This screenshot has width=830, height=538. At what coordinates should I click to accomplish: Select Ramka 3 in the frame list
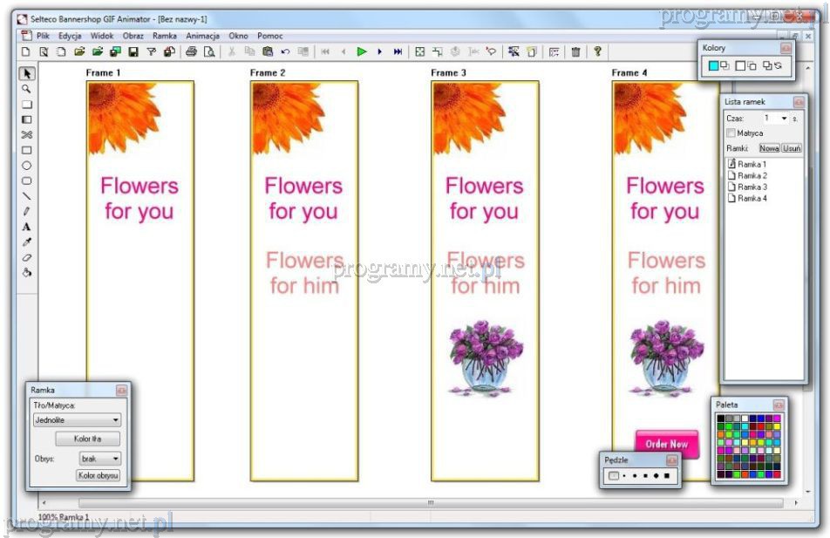pos(752,187)
